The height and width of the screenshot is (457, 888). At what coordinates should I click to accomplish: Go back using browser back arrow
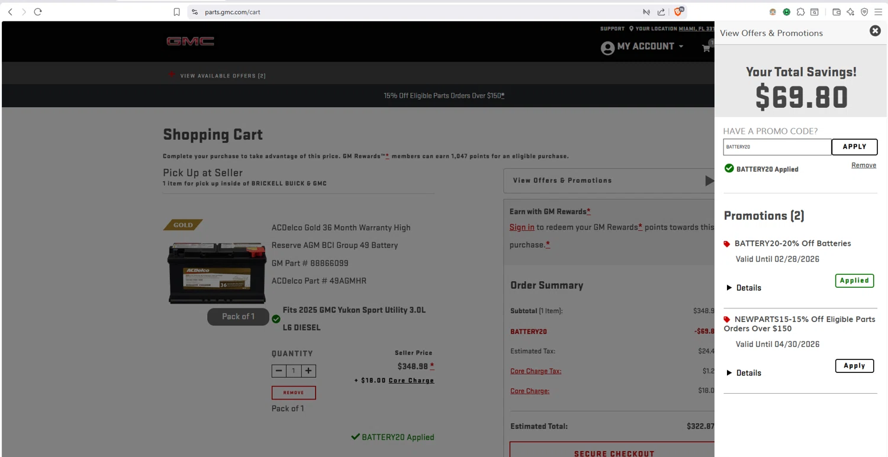[10, 12]
